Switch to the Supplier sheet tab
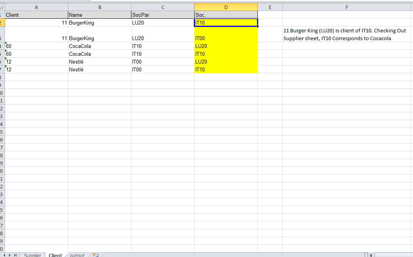The width and height of the screenshot is (413, 257). click(32, 255)
